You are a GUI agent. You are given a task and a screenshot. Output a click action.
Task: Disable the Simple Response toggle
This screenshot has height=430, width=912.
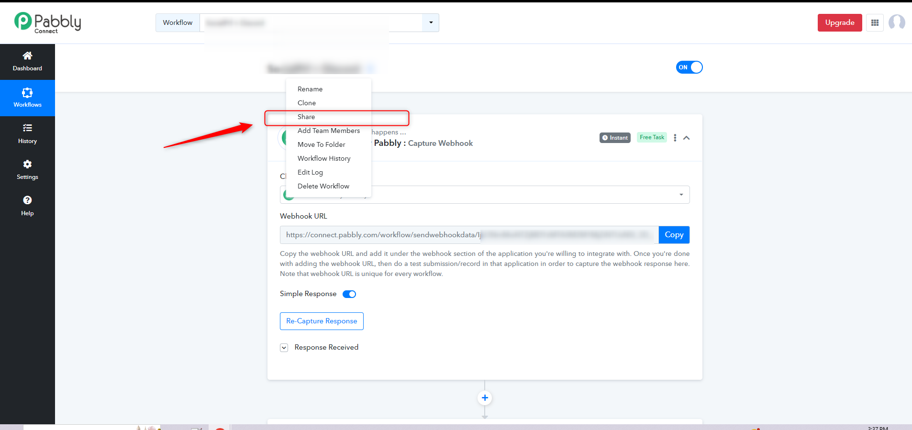(x=349, y=294)
